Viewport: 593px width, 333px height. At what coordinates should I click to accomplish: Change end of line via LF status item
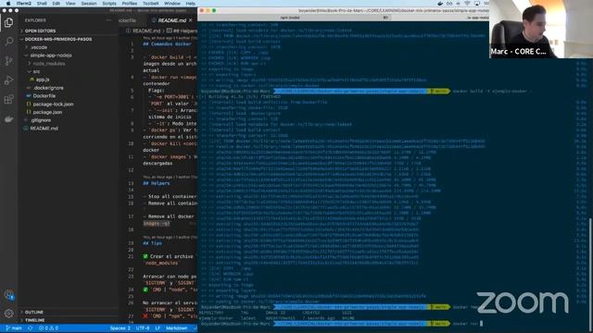click(158, 328)
